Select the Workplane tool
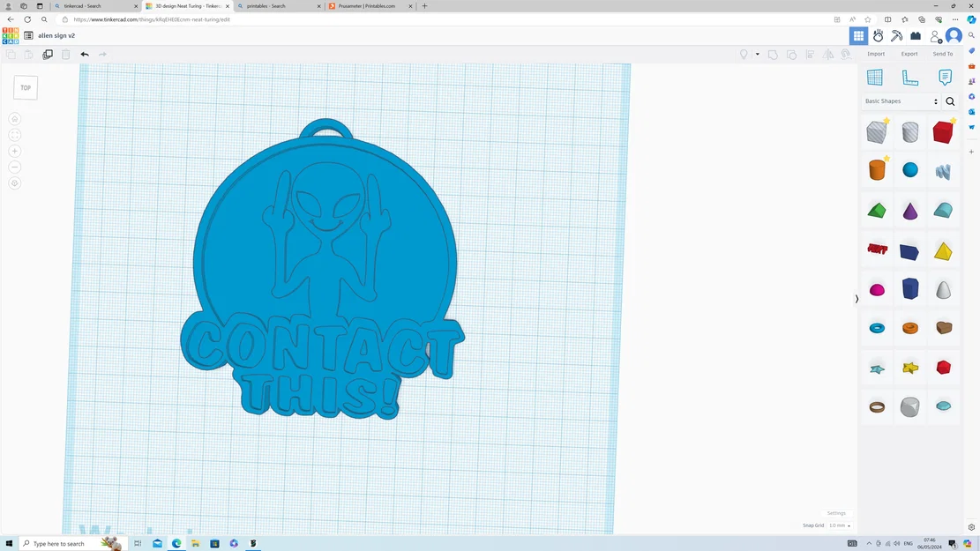Image resolution: width=980 pixels, height=551 pixels. [875, 77]
